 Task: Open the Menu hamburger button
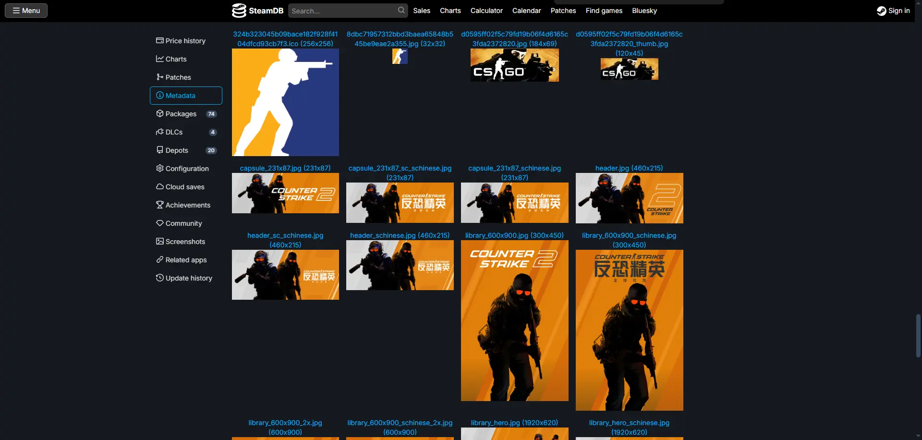[x=26, y=11]
